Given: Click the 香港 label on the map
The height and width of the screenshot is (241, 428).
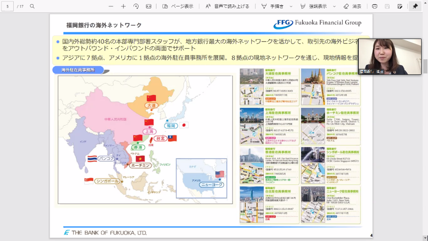Looking at the screenshot, I should pos(138,147).
